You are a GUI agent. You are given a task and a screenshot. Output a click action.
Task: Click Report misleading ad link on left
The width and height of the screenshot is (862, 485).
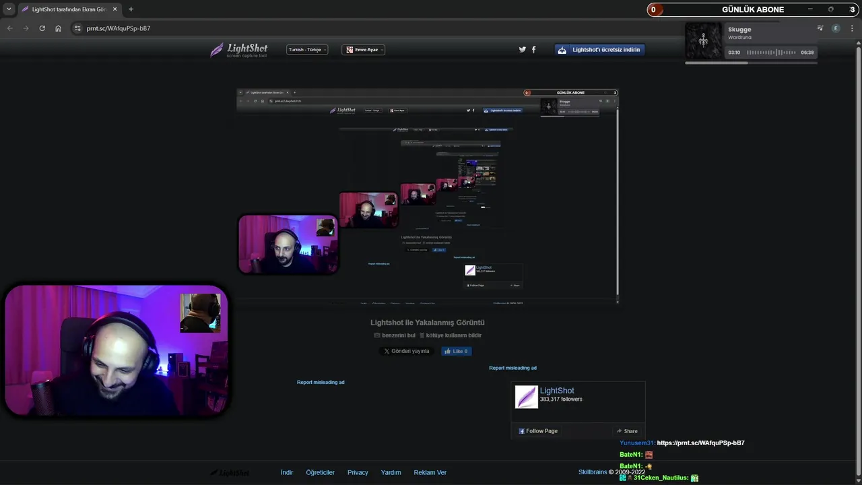[321, 382]
